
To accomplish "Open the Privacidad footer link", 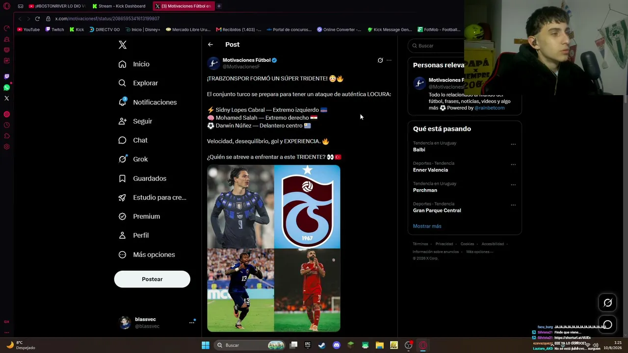I will (x=444, y=244).
